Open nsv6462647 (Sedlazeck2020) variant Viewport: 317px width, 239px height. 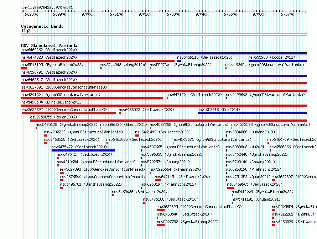pyautogui.click(x=49, y=80)
